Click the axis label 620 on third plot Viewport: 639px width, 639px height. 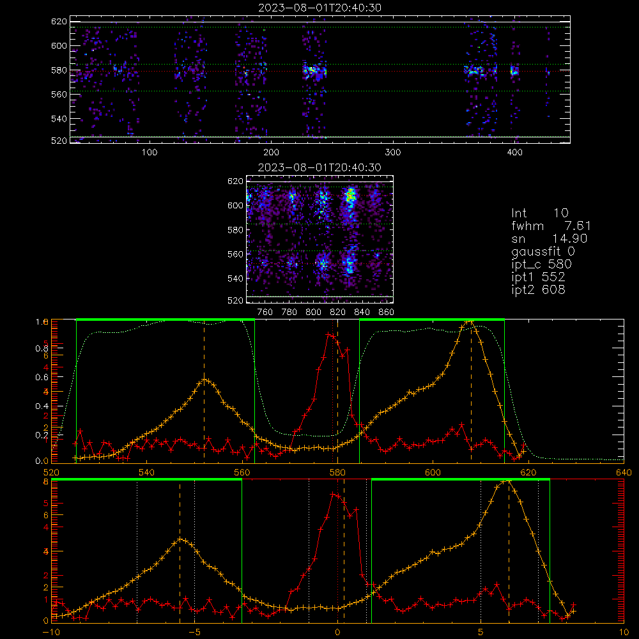pyautogui.click(x=528, y=472)
